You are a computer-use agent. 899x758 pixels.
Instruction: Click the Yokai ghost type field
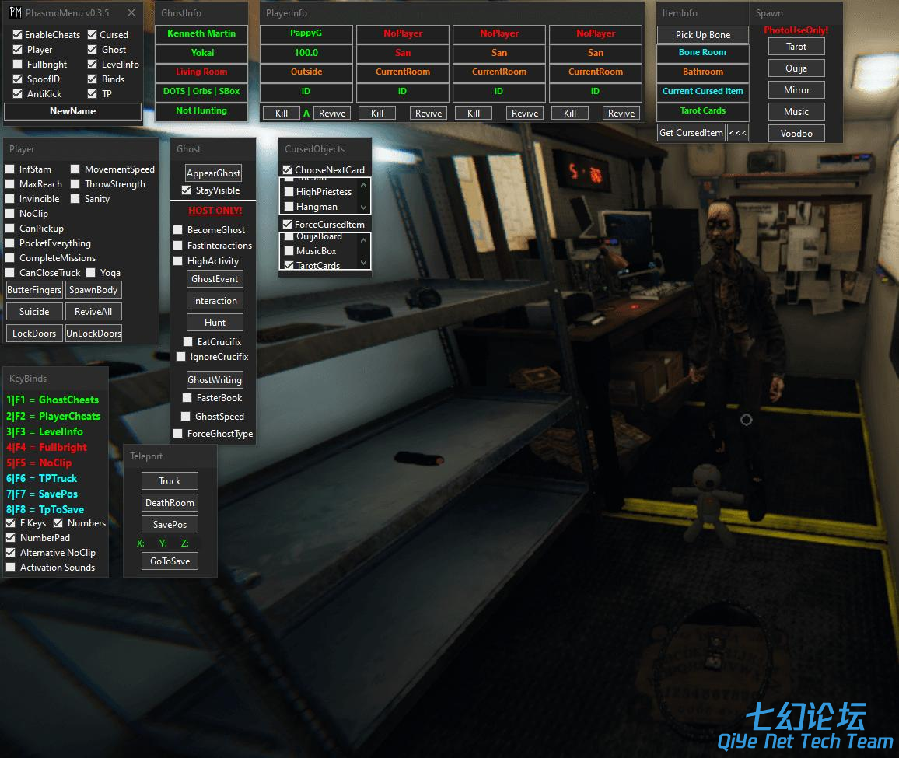(x=201, y=53)
